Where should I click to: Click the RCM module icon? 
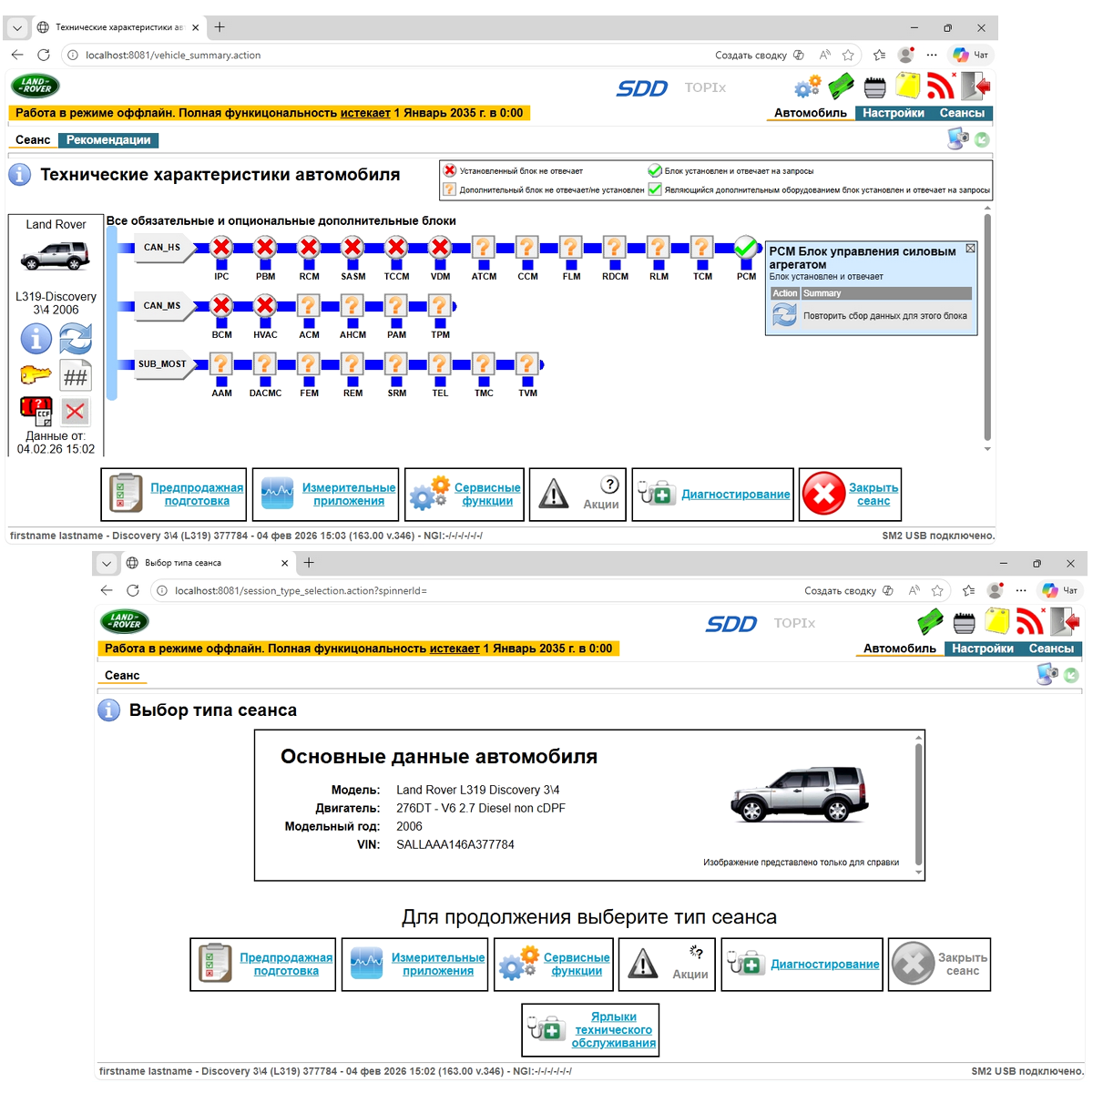[309, 247]
